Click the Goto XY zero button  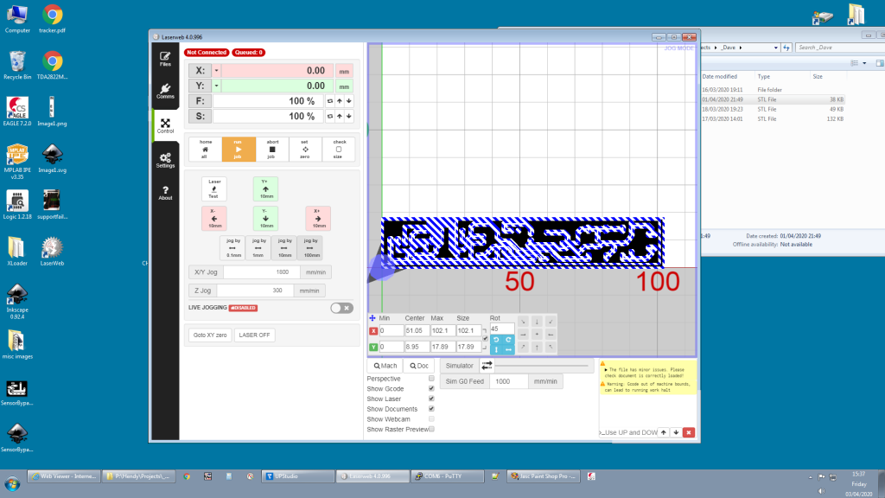[x=210, y=335]
